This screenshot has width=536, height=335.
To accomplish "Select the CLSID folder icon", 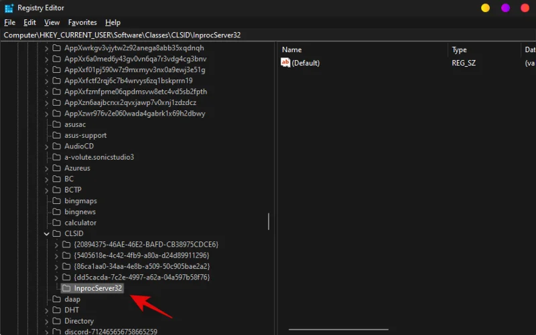I will coord(56,233).
